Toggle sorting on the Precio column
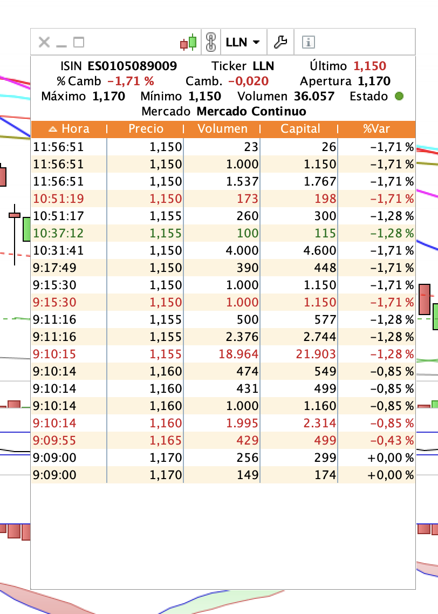This screenshot has width=438, height=614. point(146,128)
